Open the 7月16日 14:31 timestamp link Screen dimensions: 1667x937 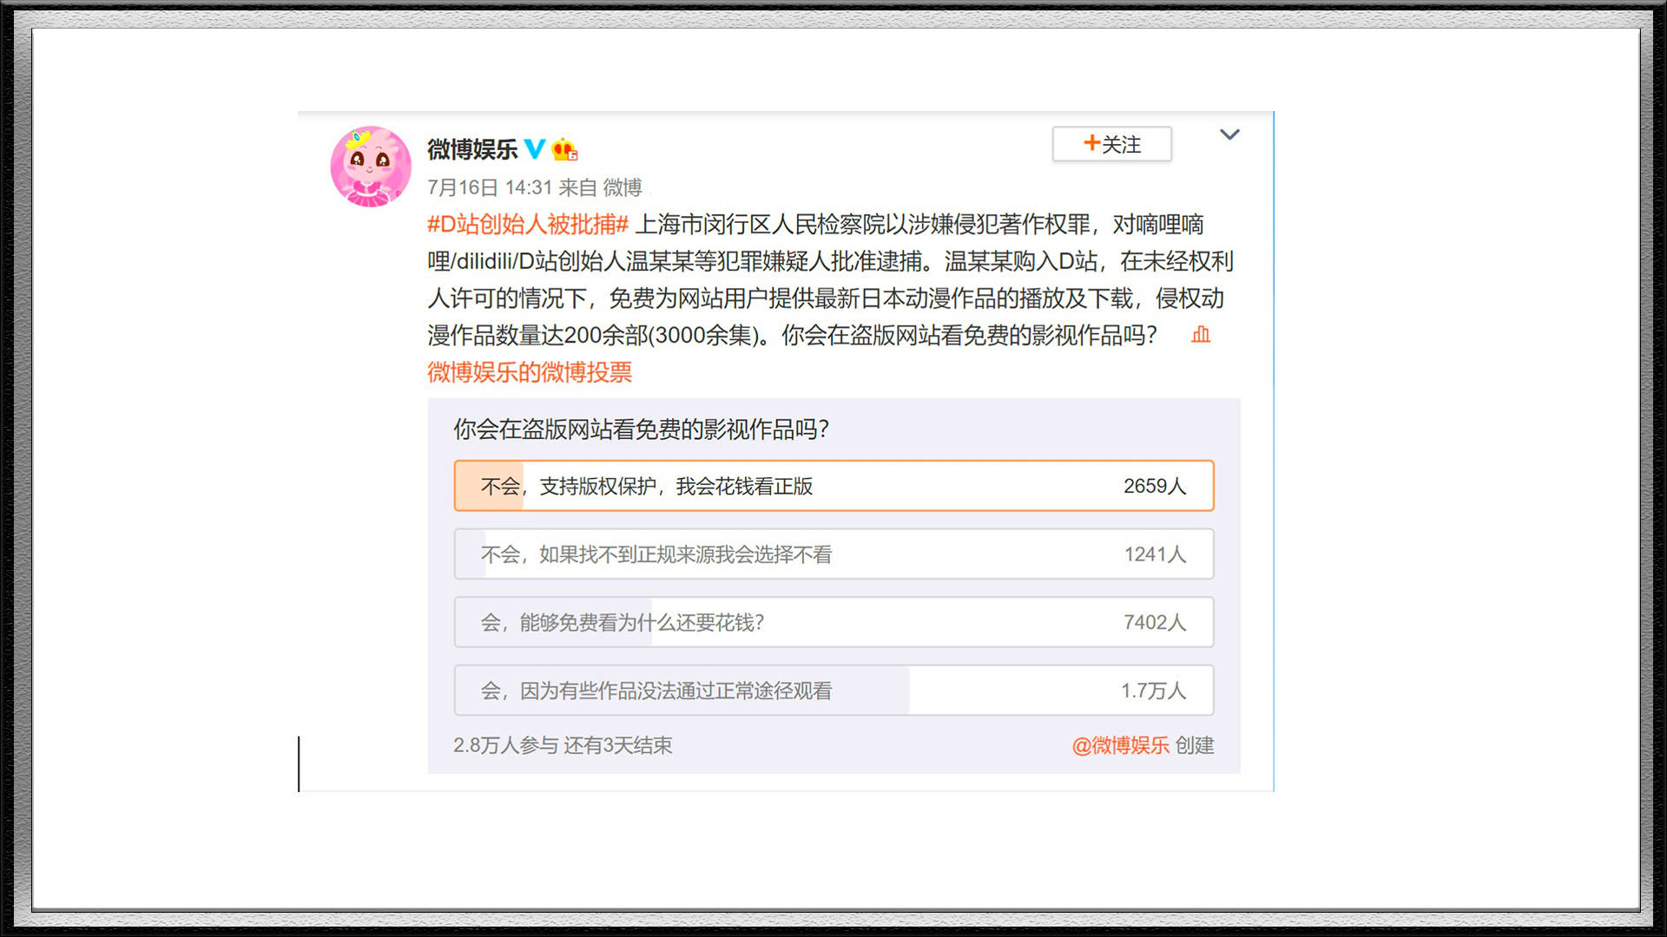point(490,187)
